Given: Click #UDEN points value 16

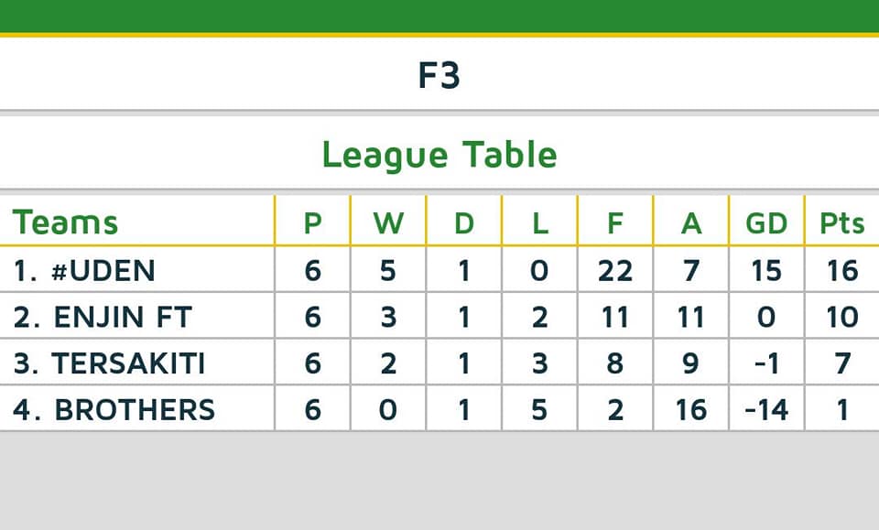Looking at the screenshot, I should [842, 271].
